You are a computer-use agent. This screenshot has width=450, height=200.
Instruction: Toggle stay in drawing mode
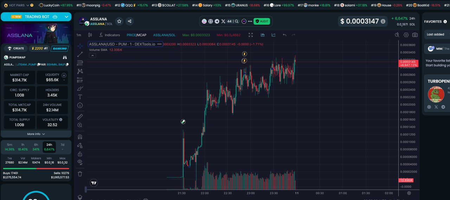[80, 145]
